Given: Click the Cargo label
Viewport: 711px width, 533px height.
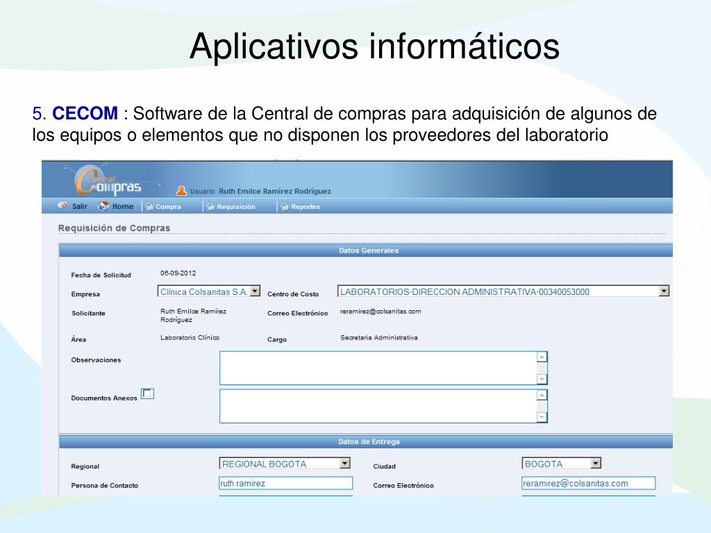Looking at the screenshot, I should pyautogui.click(x=277, y=339).
